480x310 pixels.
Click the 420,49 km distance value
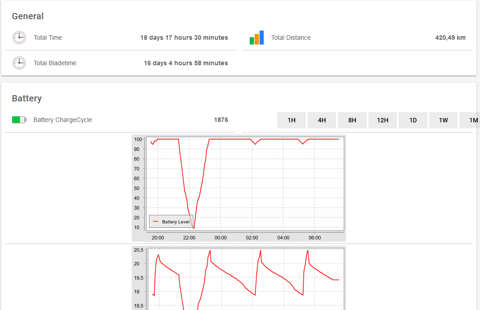tap(450, 38)
